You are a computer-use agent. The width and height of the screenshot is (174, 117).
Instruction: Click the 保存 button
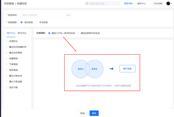pos(94,113)
